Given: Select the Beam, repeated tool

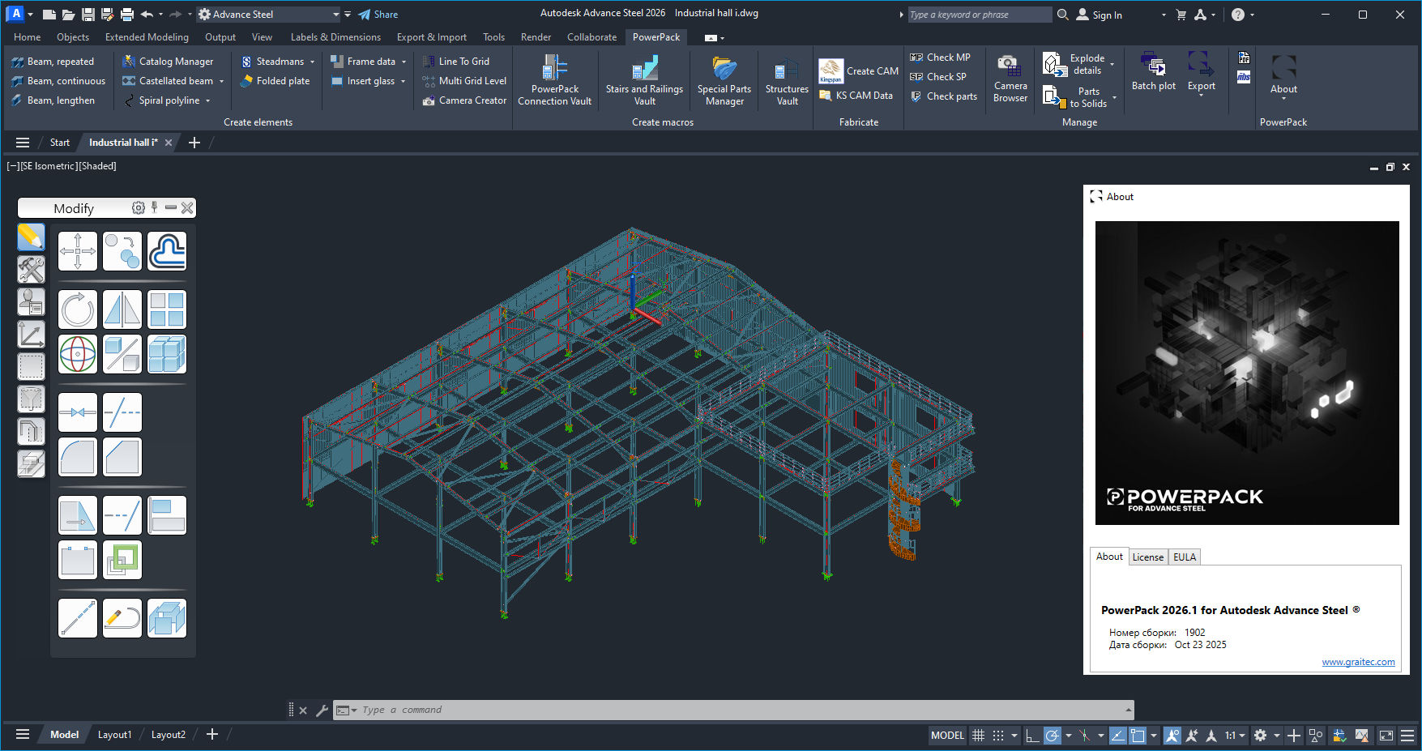Looking at the screenshot, I should coord(53,61).
